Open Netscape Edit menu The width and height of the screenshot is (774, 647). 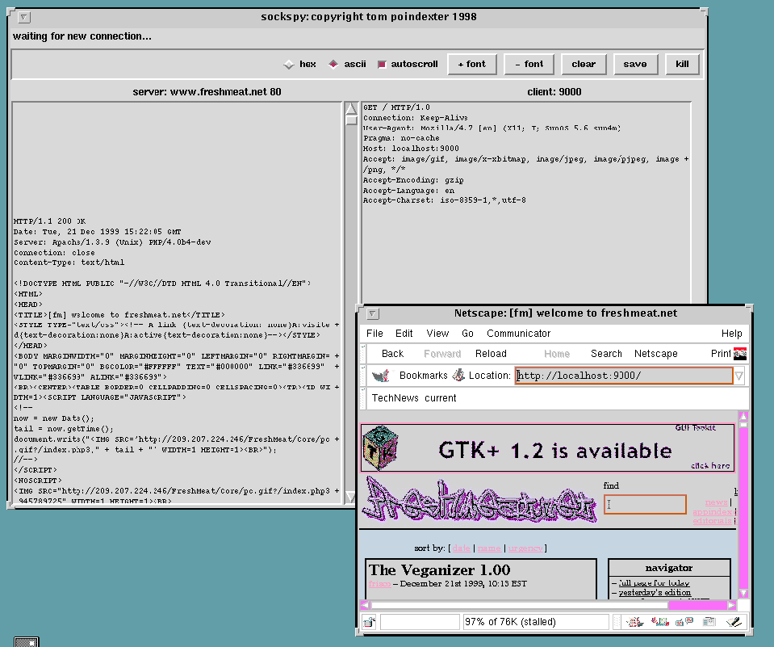coord(404,334)
